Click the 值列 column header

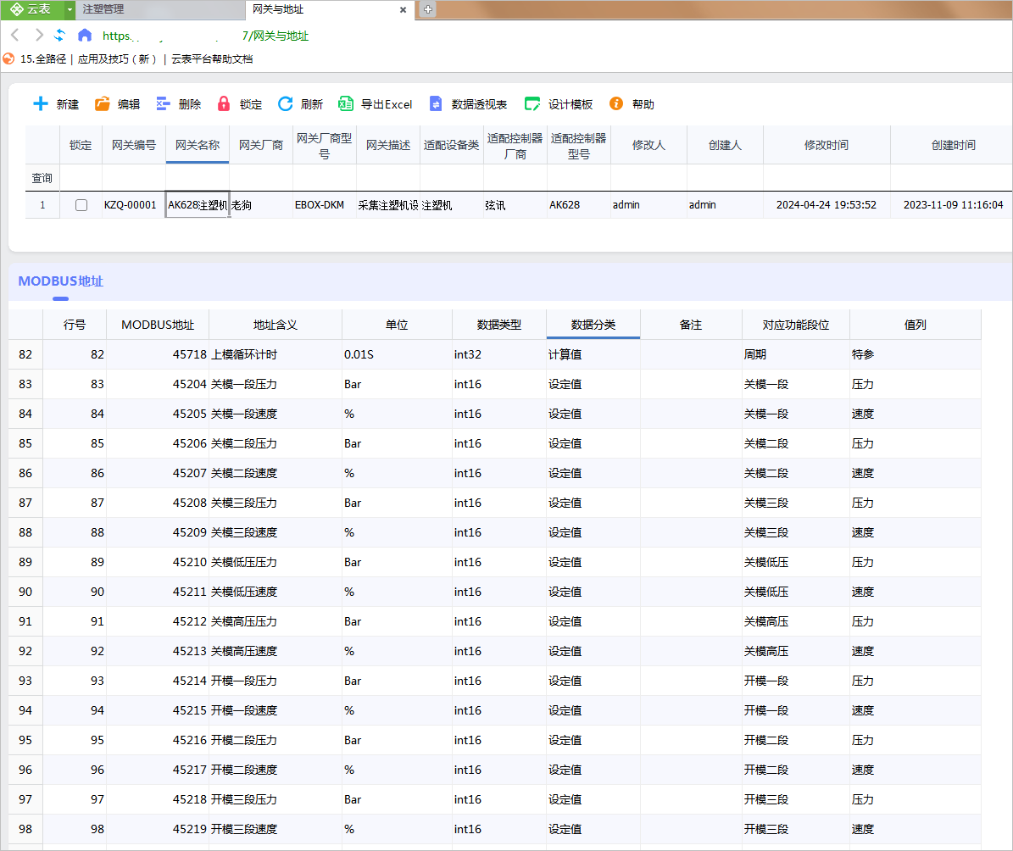[915, 325]
